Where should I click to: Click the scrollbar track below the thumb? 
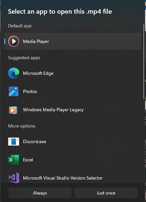click(x=144, y=141)
